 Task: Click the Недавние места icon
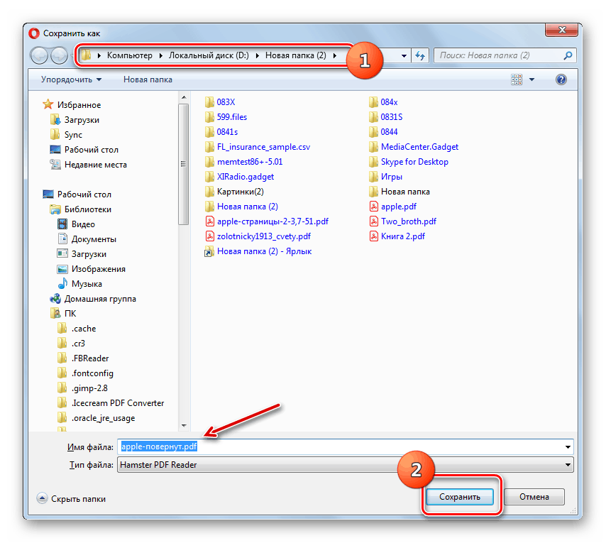pos(55,165)
